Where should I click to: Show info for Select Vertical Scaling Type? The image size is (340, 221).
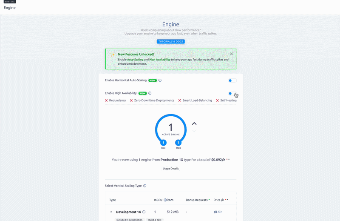(144, 186)
